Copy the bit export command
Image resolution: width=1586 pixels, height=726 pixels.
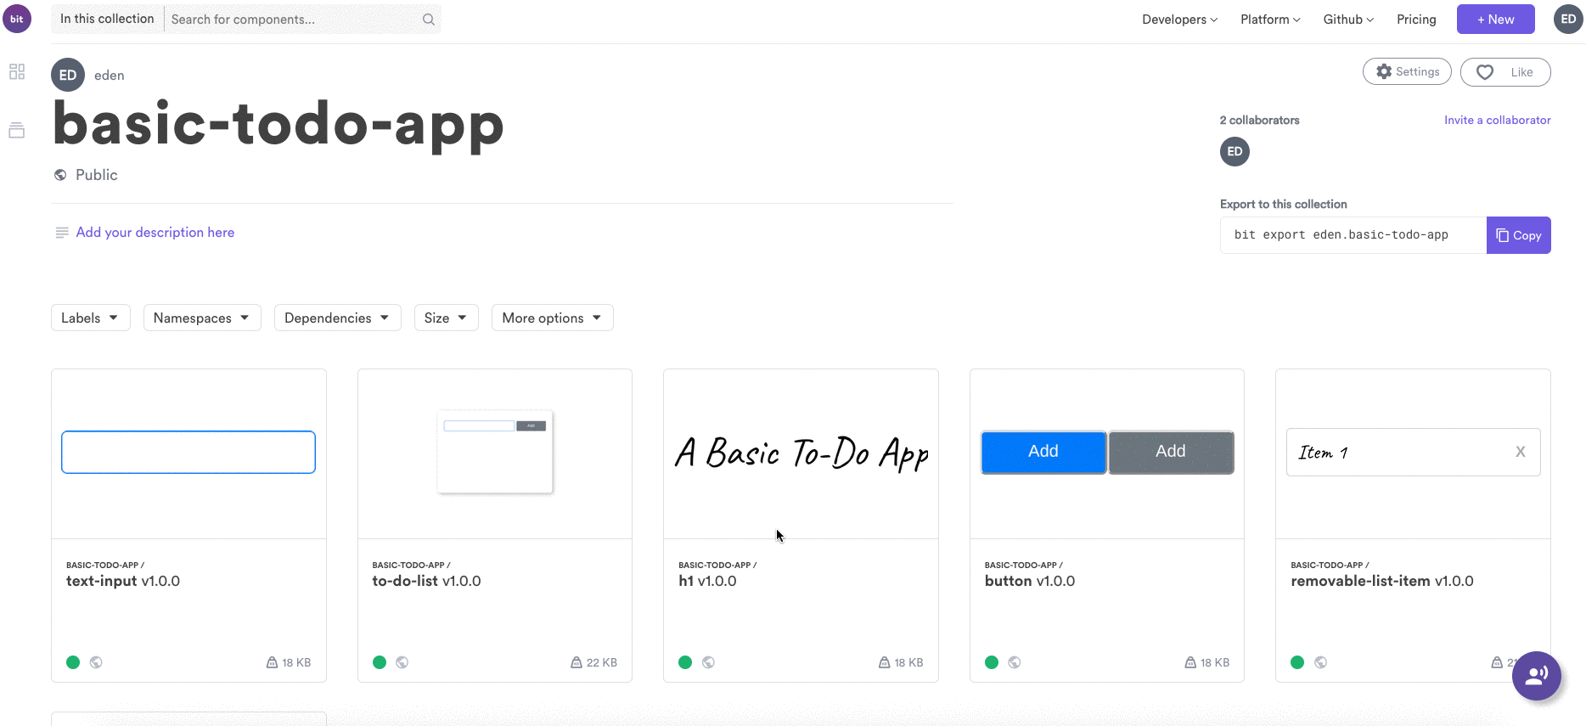pos(1519,235)
